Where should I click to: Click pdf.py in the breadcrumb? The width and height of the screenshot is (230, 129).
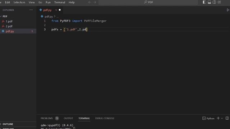(x=49, y=16)
